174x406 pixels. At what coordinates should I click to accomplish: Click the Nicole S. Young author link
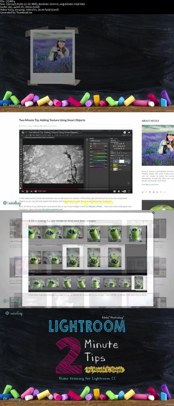click(27, 126)
